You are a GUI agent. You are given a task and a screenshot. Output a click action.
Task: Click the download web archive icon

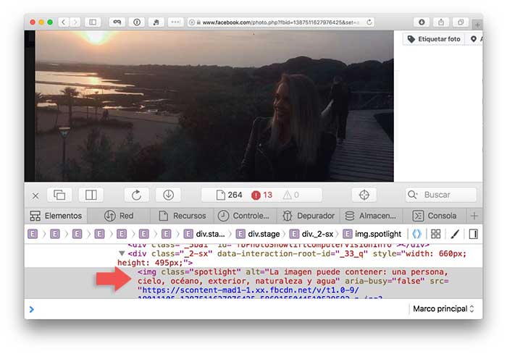pos(168,195)
